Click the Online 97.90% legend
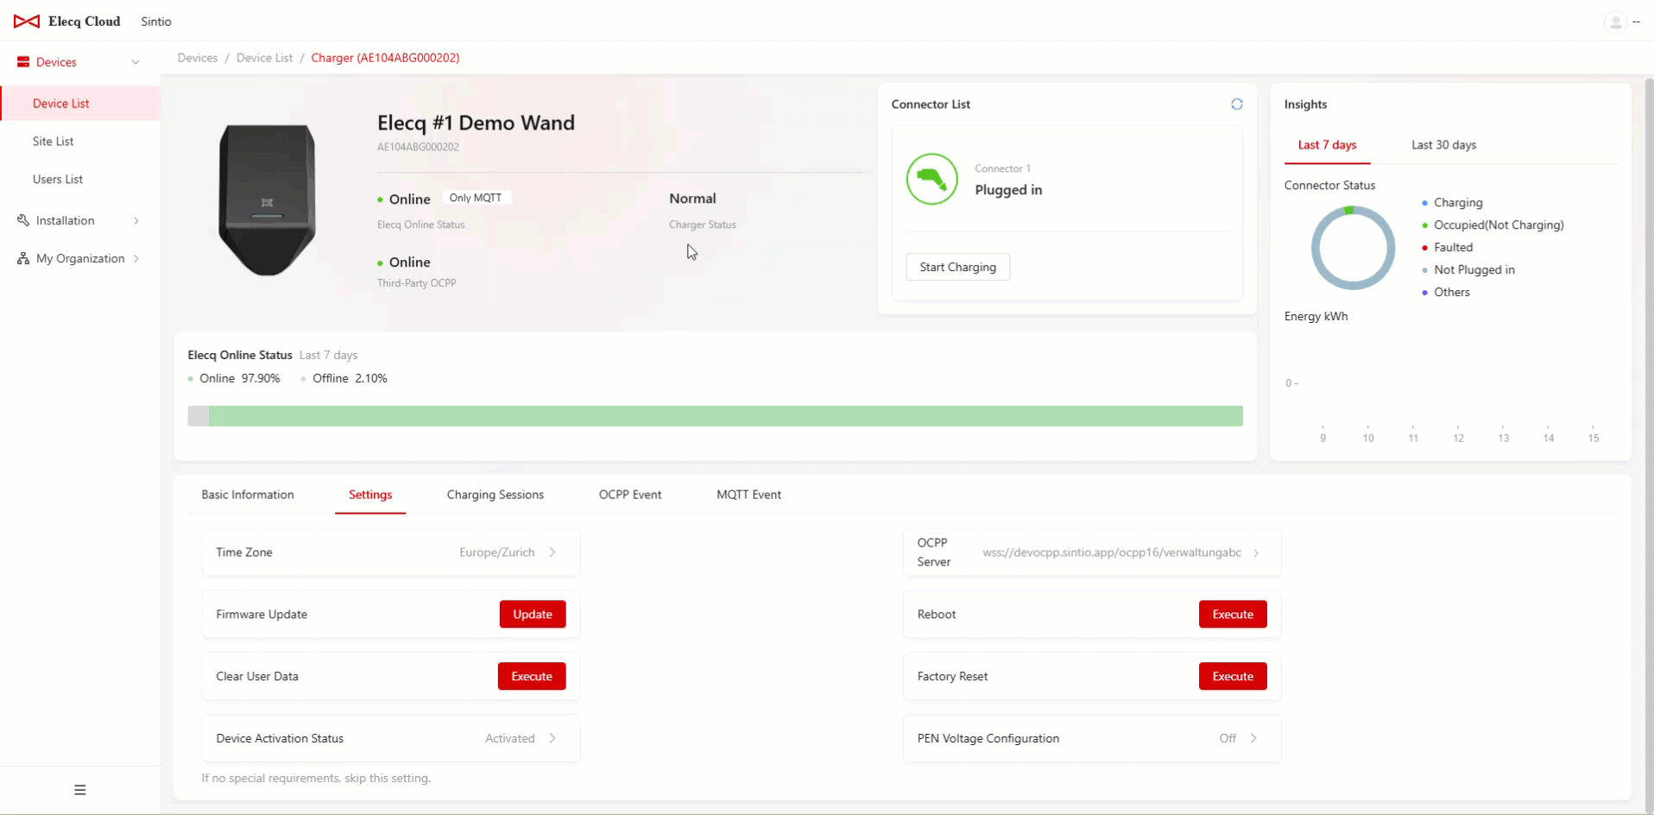 click(x=234, y=378)
